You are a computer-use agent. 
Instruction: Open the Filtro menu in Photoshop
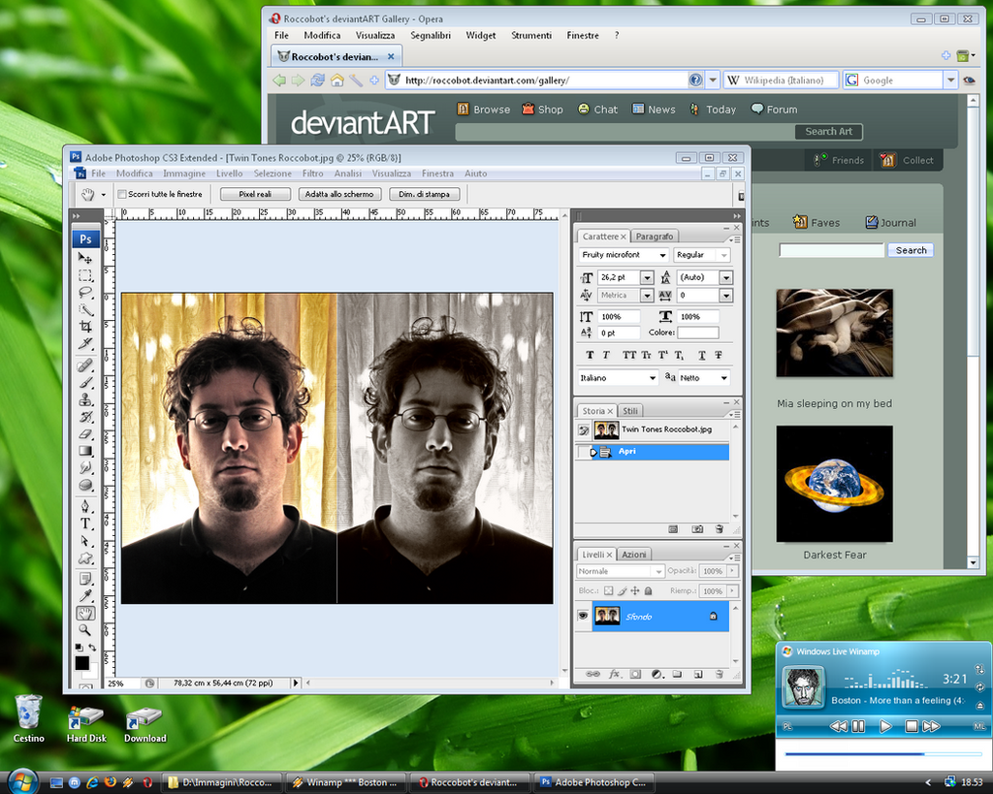point(312,174)
